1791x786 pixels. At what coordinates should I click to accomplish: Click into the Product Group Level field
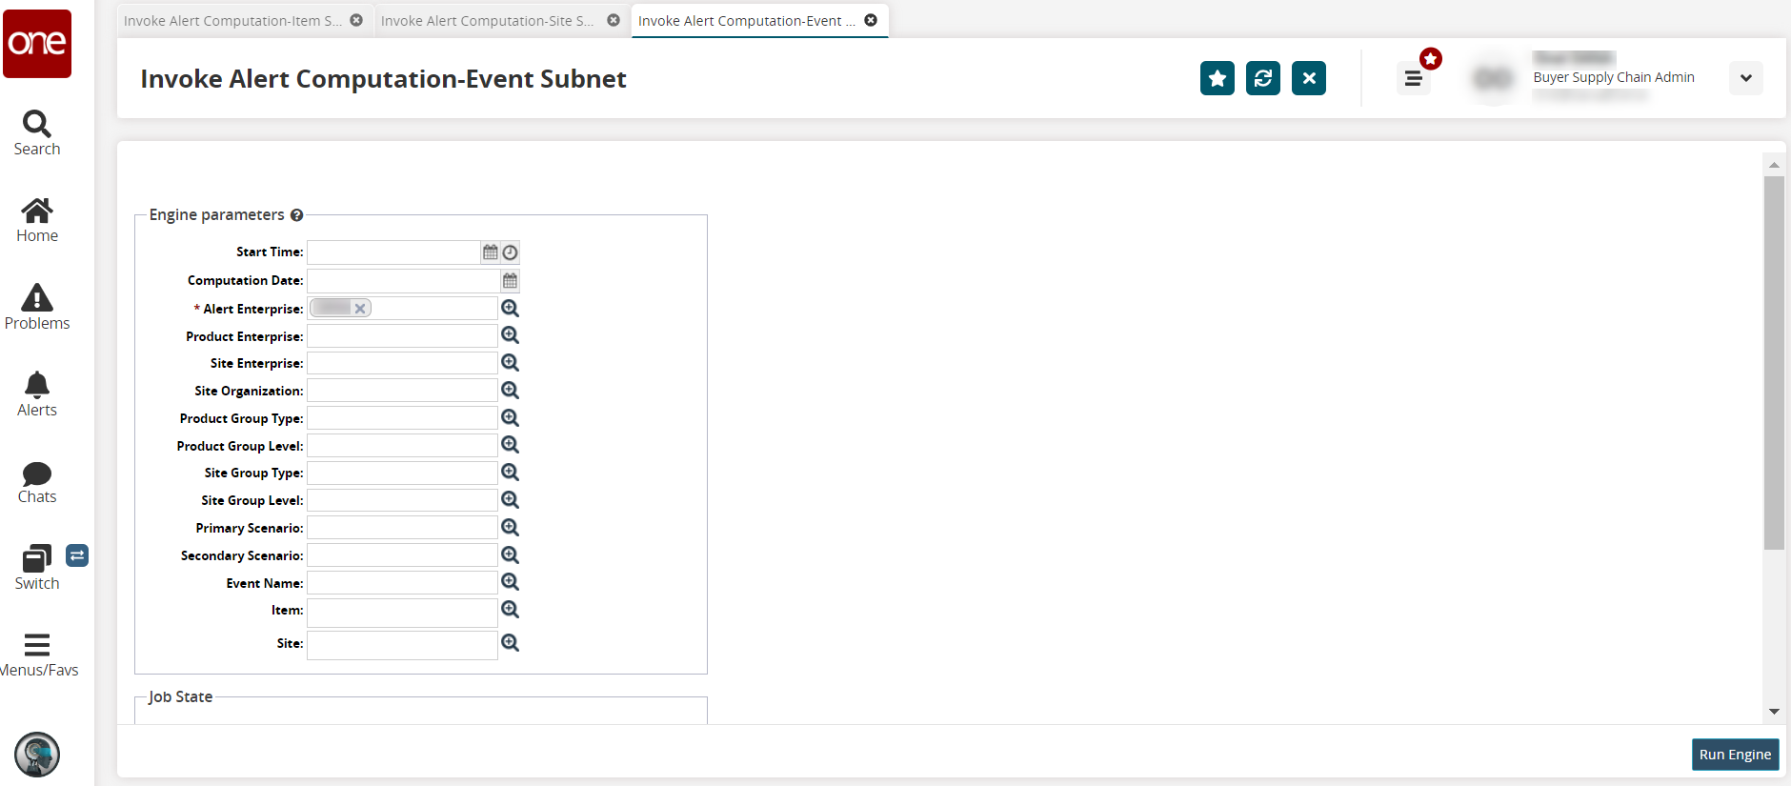tap(402, 446)
